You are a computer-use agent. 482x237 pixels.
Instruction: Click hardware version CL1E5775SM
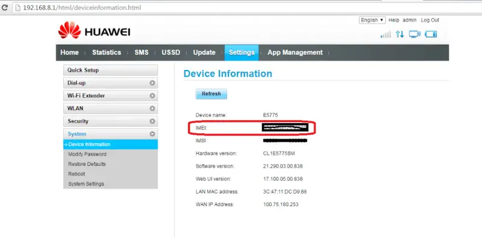[x=279, y=153]
